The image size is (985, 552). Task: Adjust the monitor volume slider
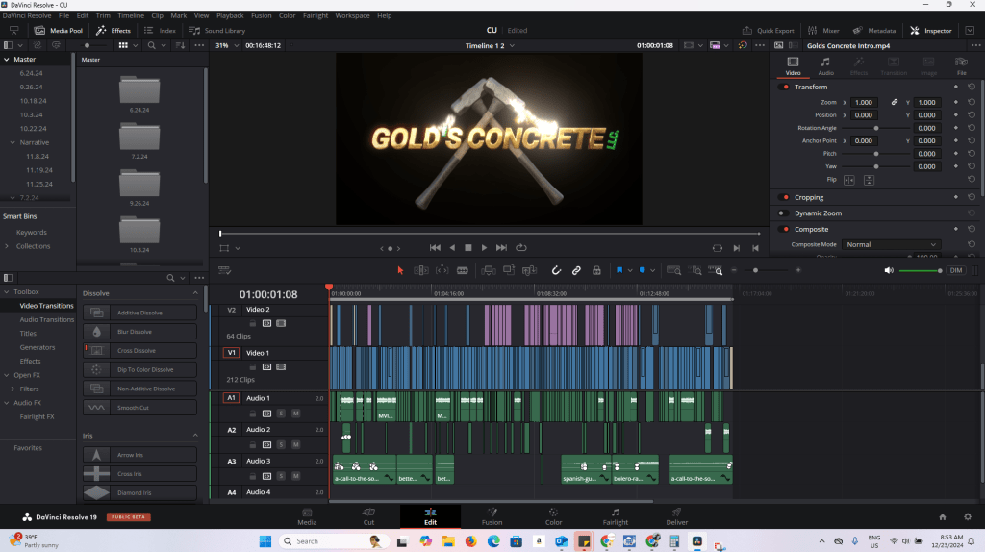coord(921,270)
